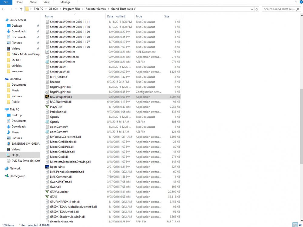Select the ScriptHookVDotNet XML document icon
This screenshot has width=303, height=227.
[47, 52]
